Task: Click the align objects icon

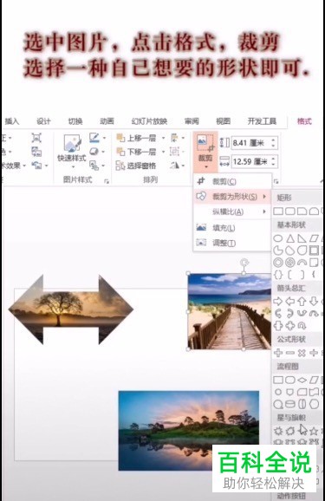Action: click(175, 138)
